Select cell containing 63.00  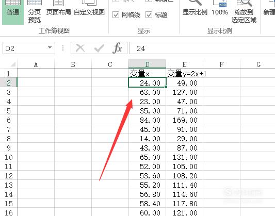[x=148, y=92]
